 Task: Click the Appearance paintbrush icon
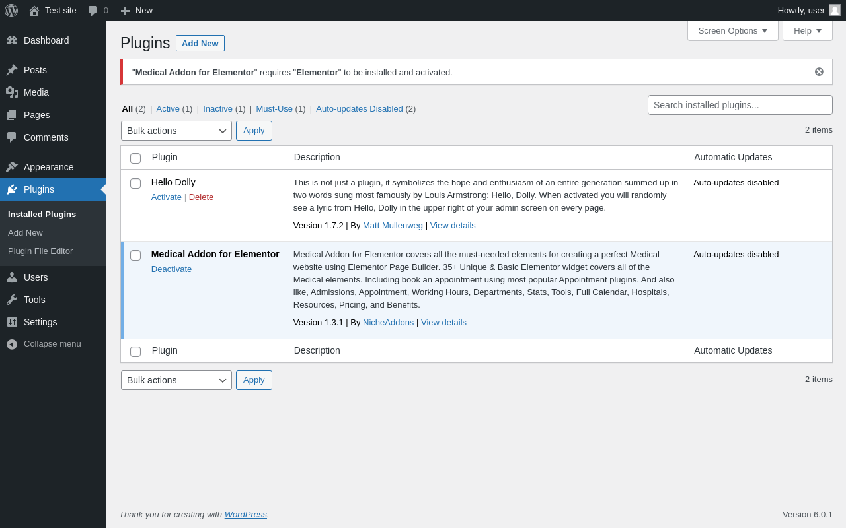pos(12,167)
